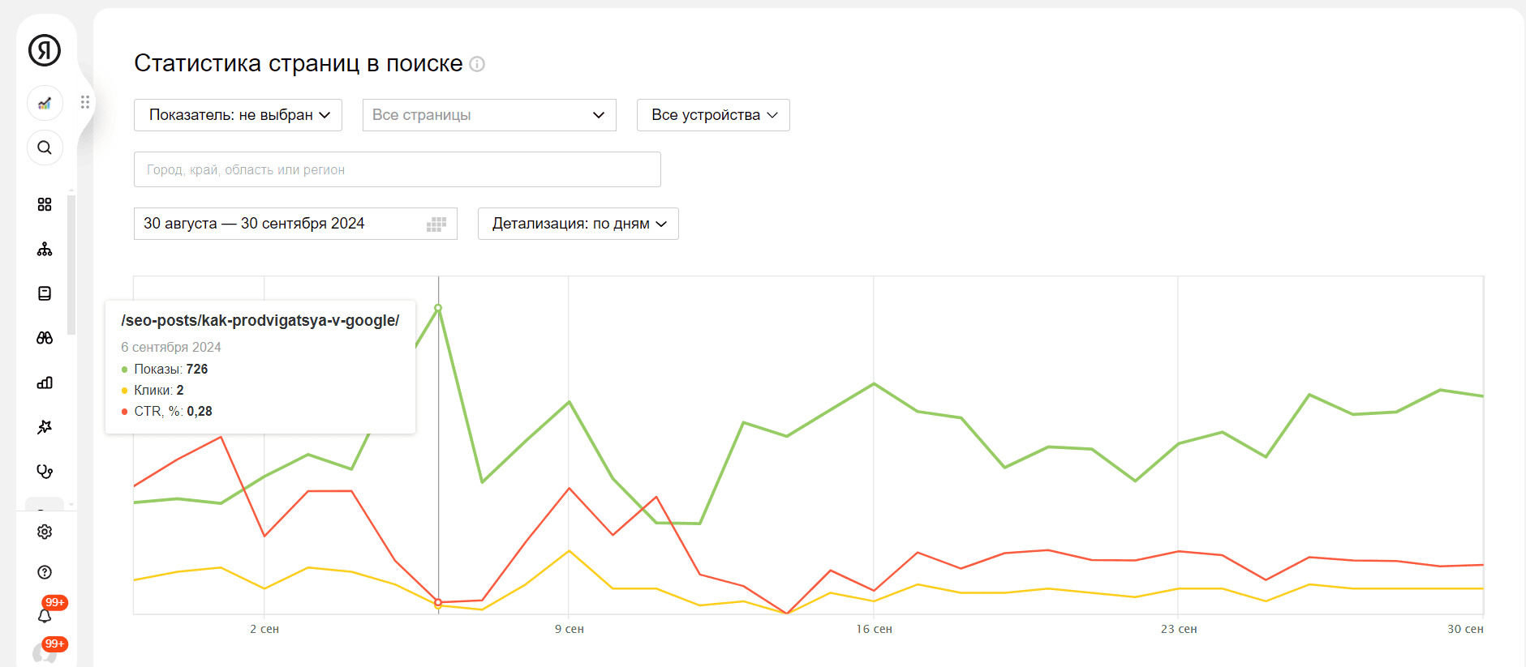Click the sidebar search magnifier icon
The image size is (1526, 667).
[x=45, y=148]
